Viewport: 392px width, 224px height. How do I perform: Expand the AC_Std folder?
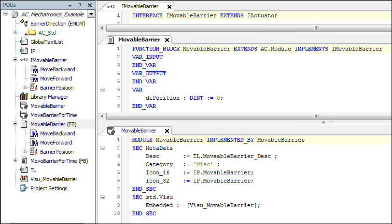(15, 32)
